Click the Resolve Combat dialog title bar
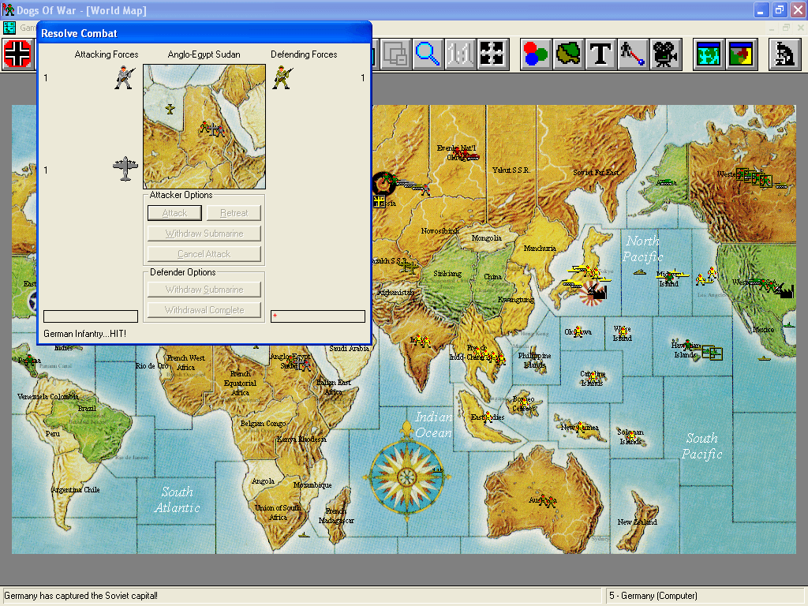The height and width of the screenshot is (606, 808). point(204,33)
